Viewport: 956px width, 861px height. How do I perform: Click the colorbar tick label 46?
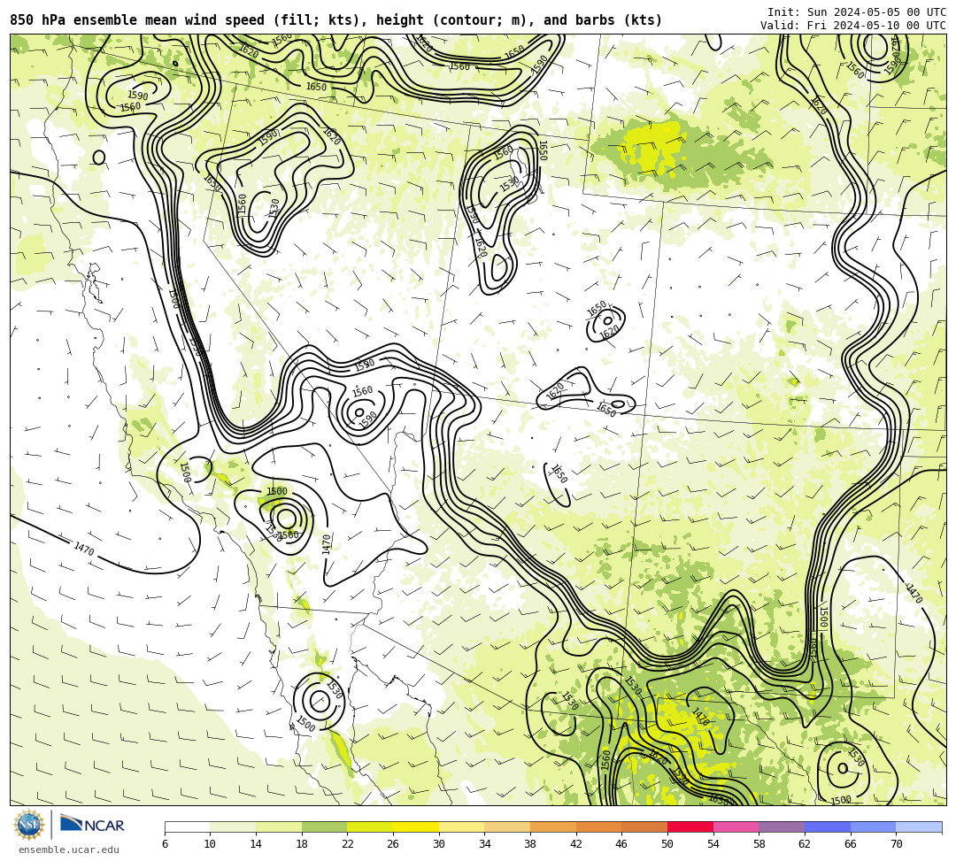click(622, 844)
